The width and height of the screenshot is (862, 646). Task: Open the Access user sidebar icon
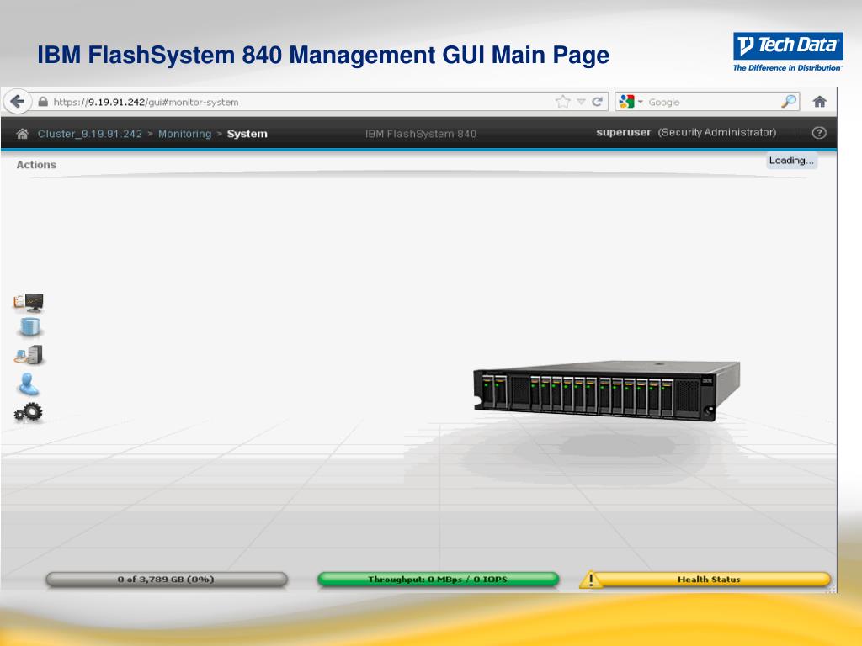28,384
